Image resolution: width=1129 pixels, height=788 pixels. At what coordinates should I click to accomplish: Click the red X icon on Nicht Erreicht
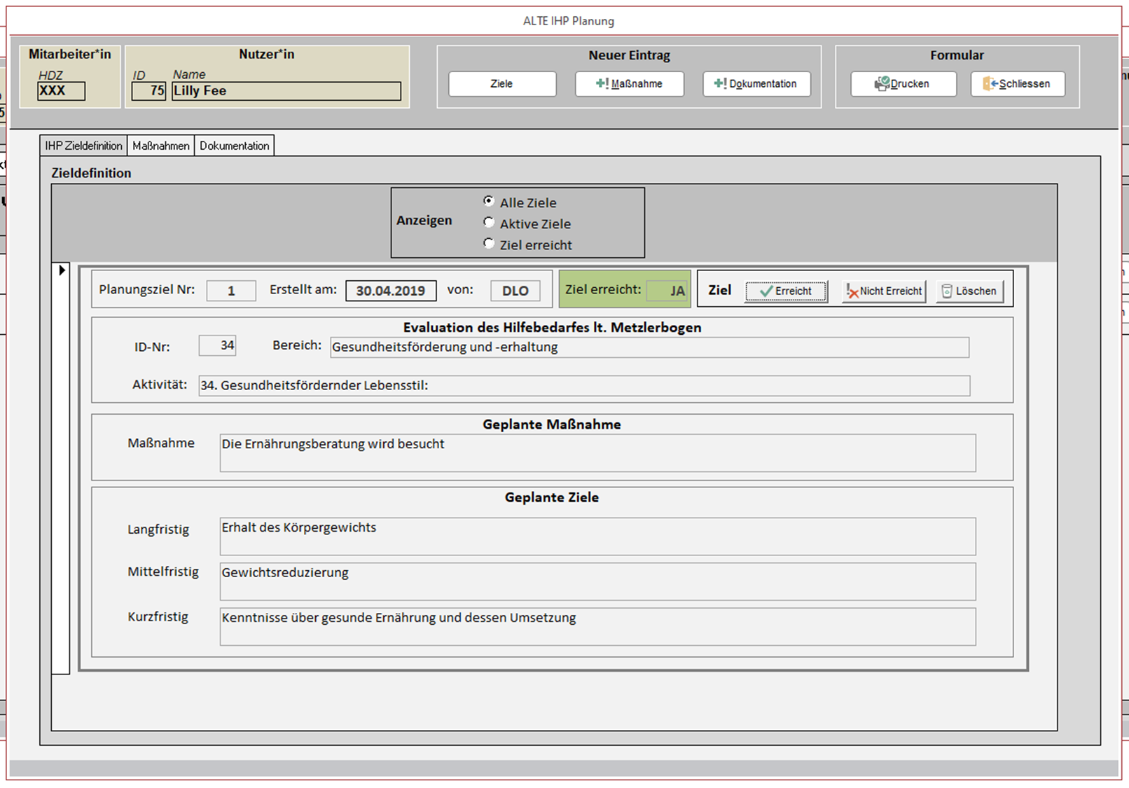[852, 291]
